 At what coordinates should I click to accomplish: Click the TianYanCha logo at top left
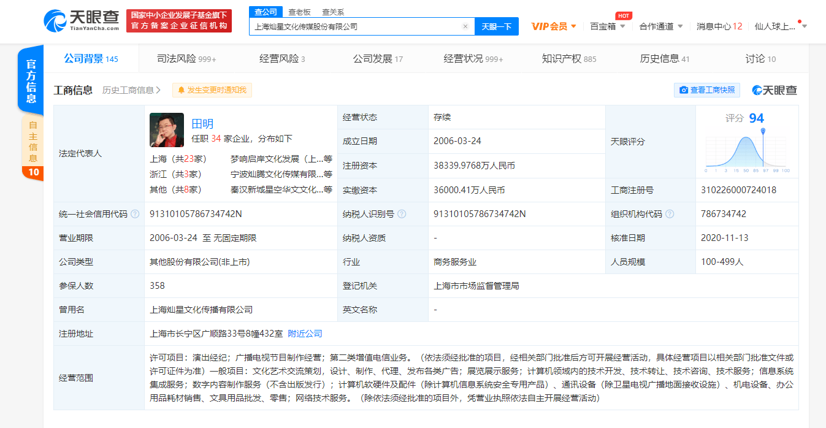82,20
